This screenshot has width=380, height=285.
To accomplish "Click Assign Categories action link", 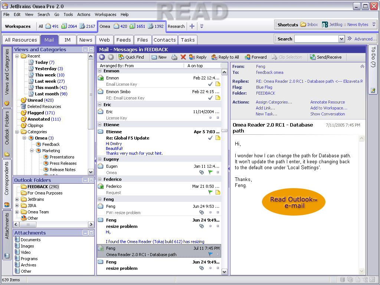I will click(274, 102).
